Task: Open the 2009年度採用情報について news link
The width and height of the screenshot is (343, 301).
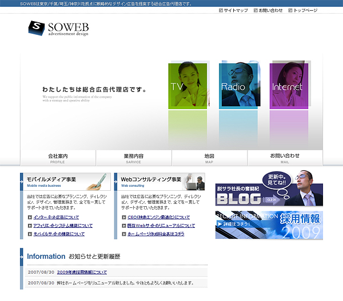Action: (x=82, y=272)
